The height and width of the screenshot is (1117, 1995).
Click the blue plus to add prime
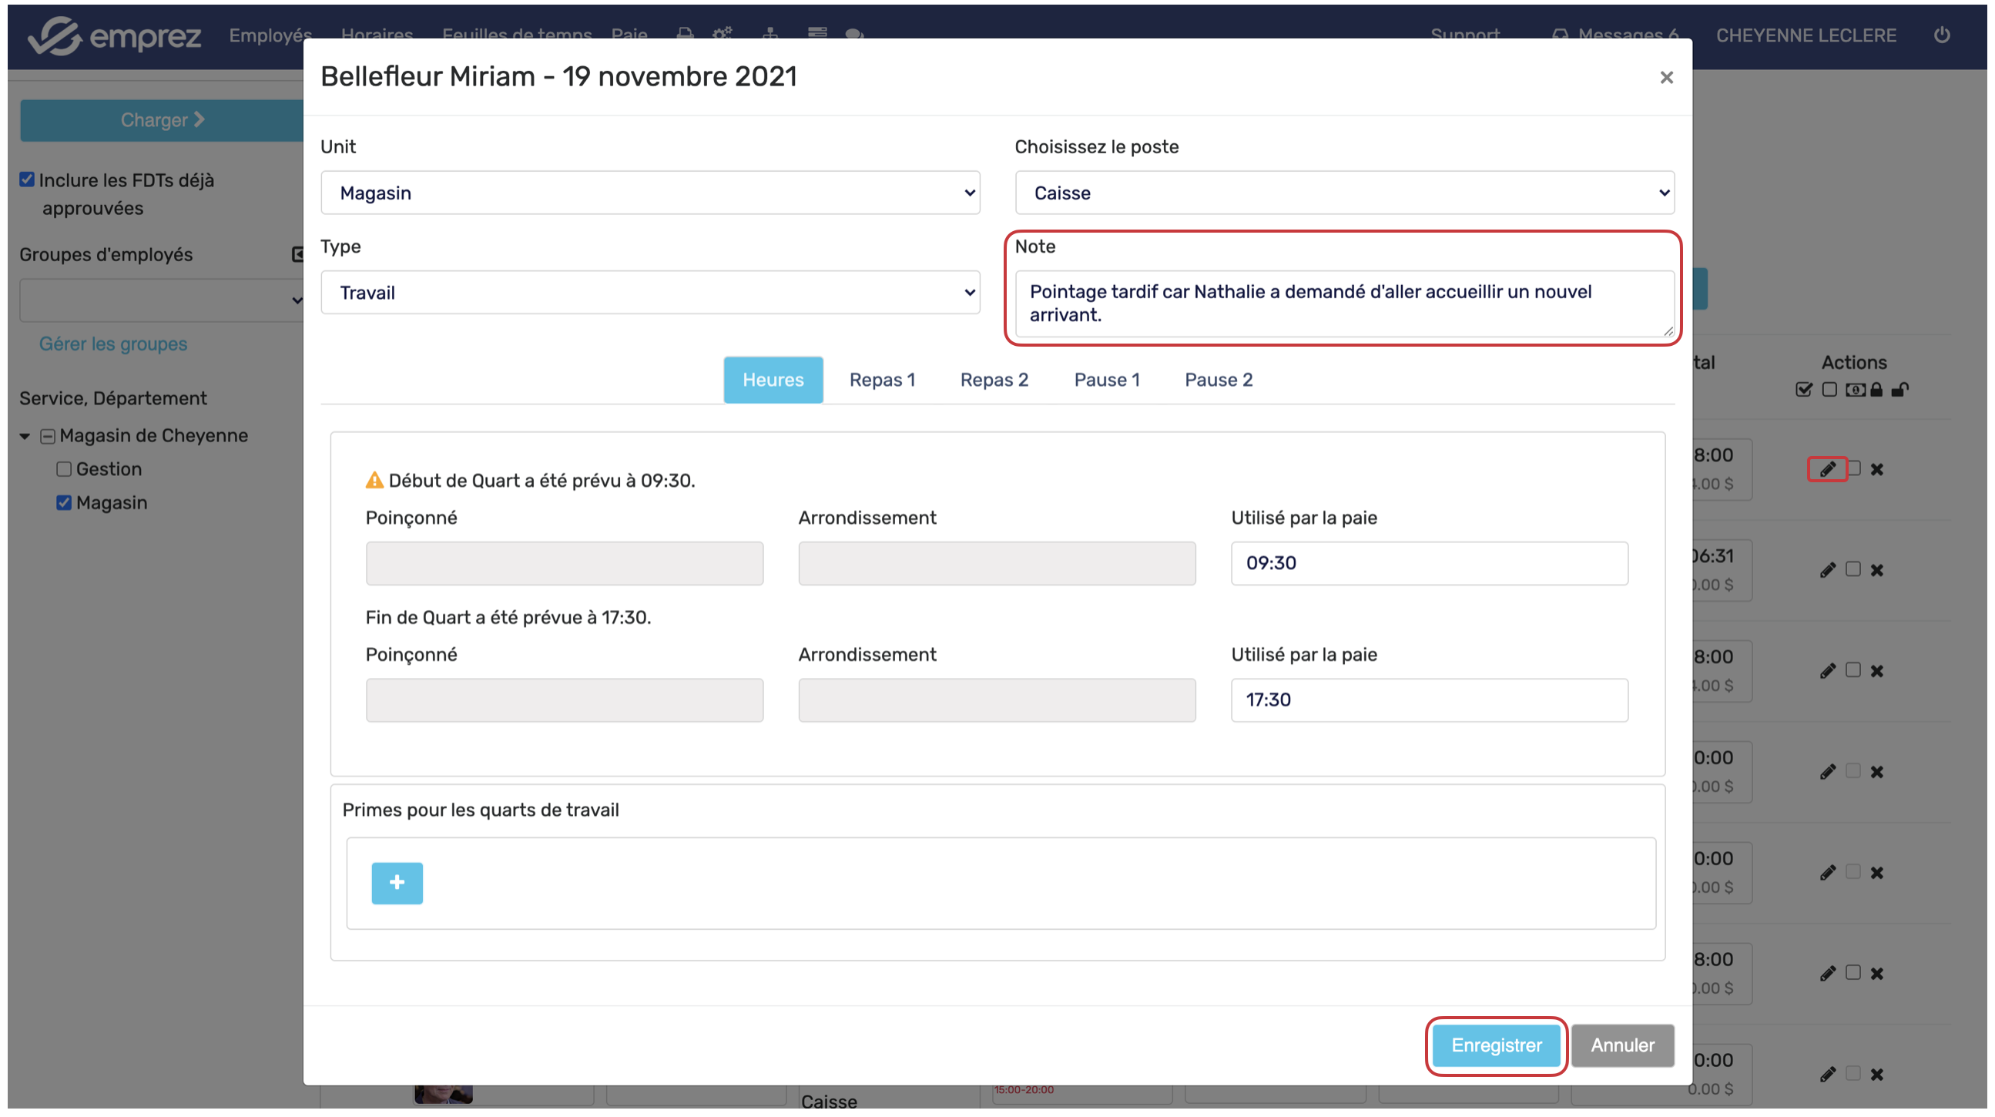[x=397, y=882]
